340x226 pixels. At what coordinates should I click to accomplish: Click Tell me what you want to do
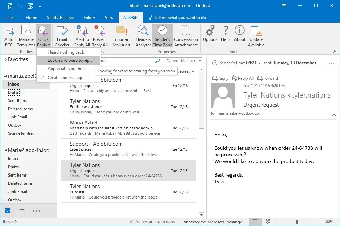pos(177,18)
